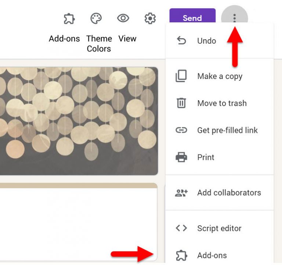Screen dimensions: 282x265
Task: Click the Add-ons label under puzzle icon
Action: click(x=64, y=39)
